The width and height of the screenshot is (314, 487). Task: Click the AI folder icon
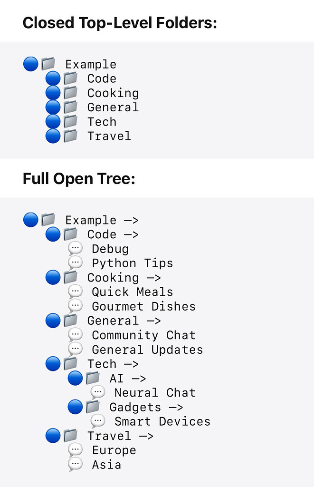pos(94,378)
